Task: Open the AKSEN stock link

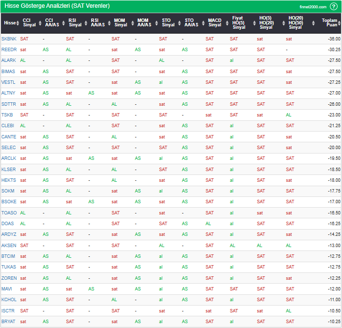Action: point(9,246)
